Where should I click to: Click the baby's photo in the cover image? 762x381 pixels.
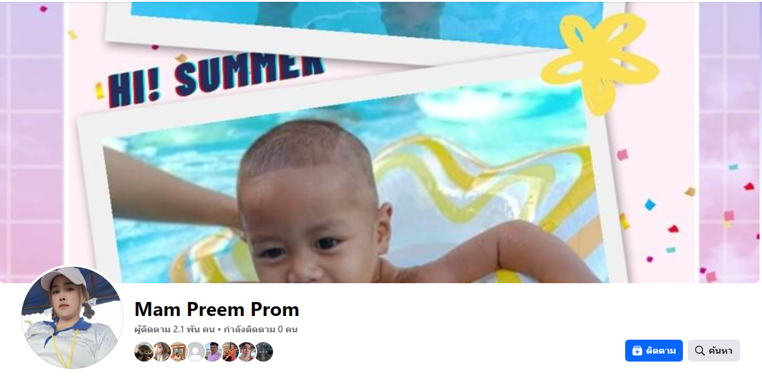[x=347, y=201]
